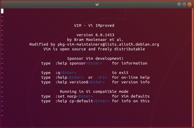
Task: Click the "for on-line help" text
Action: [x=131, y=77]
